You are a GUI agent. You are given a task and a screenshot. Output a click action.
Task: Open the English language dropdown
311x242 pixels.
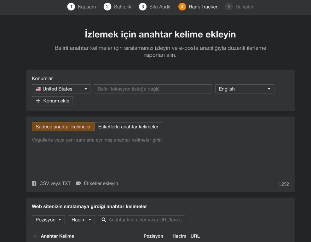(x=244, y=89)
